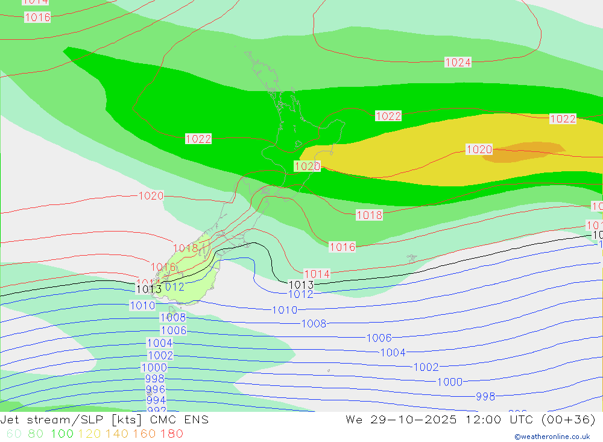Click the 1012 label beneath black 1013 in the east
Screen dimensions: 603x442
coord(301,294)
